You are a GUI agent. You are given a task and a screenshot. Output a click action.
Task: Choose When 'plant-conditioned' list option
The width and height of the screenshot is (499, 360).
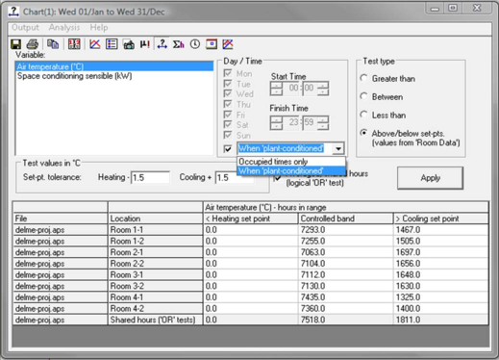[291, 171]
